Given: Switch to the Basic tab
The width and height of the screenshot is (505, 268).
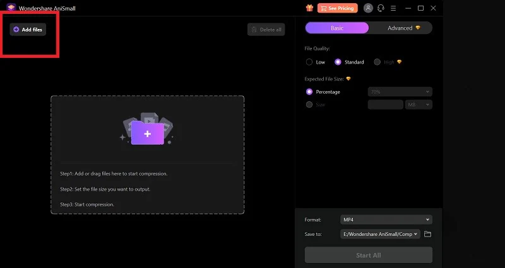Looking at the screenshot, I should pos(337,28).
